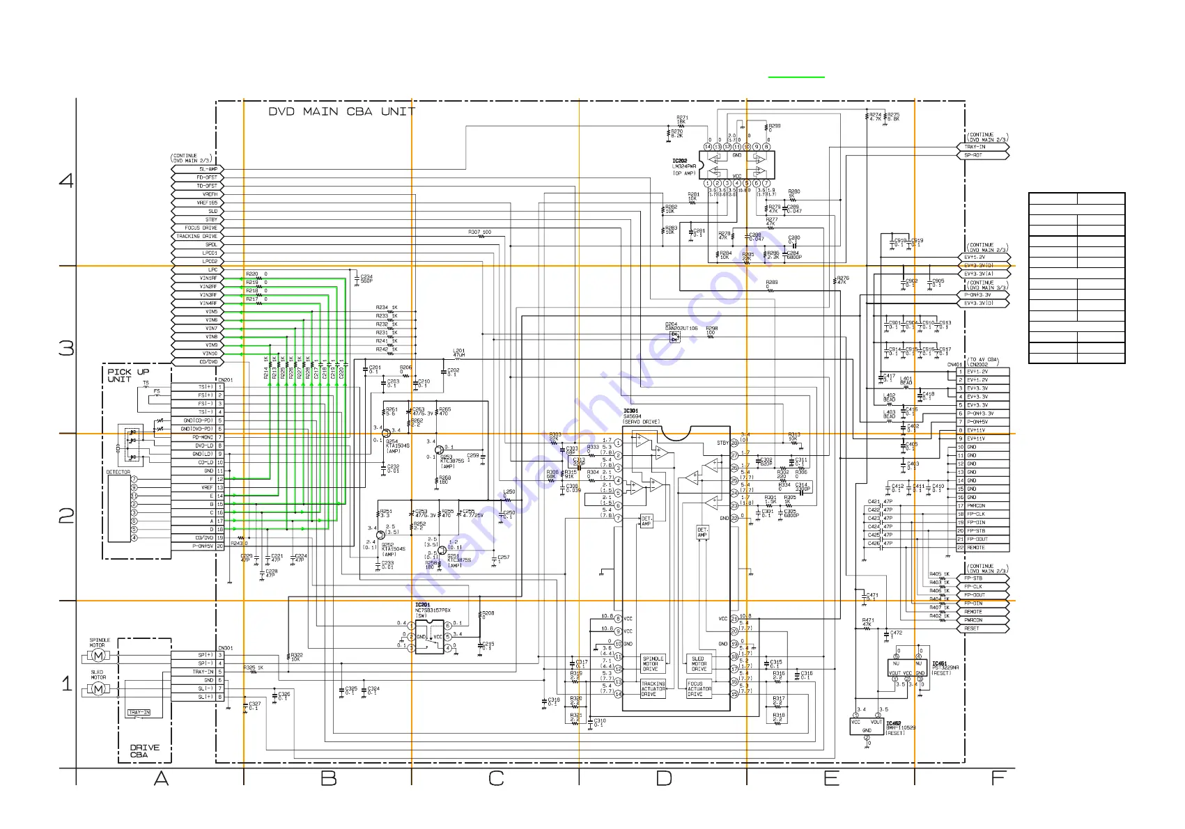The height and width of the screenshot is (829, 1185).
Task: Click the TO AV CBA CN2002 note
Action: coord(982,362)
